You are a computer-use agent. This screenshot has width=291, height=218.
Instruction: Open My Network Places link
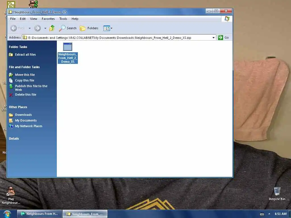29,126
